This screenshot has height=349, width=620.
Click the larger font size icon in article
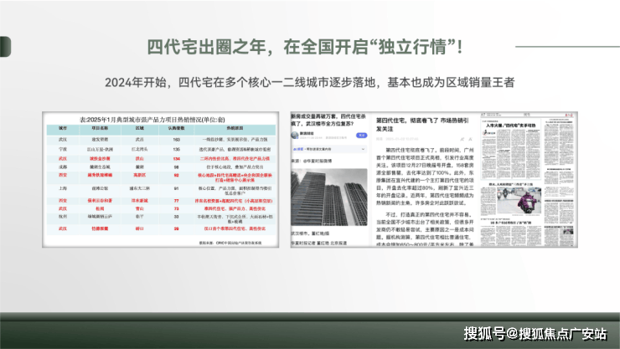pyautogui.click(x=462, y=140)
